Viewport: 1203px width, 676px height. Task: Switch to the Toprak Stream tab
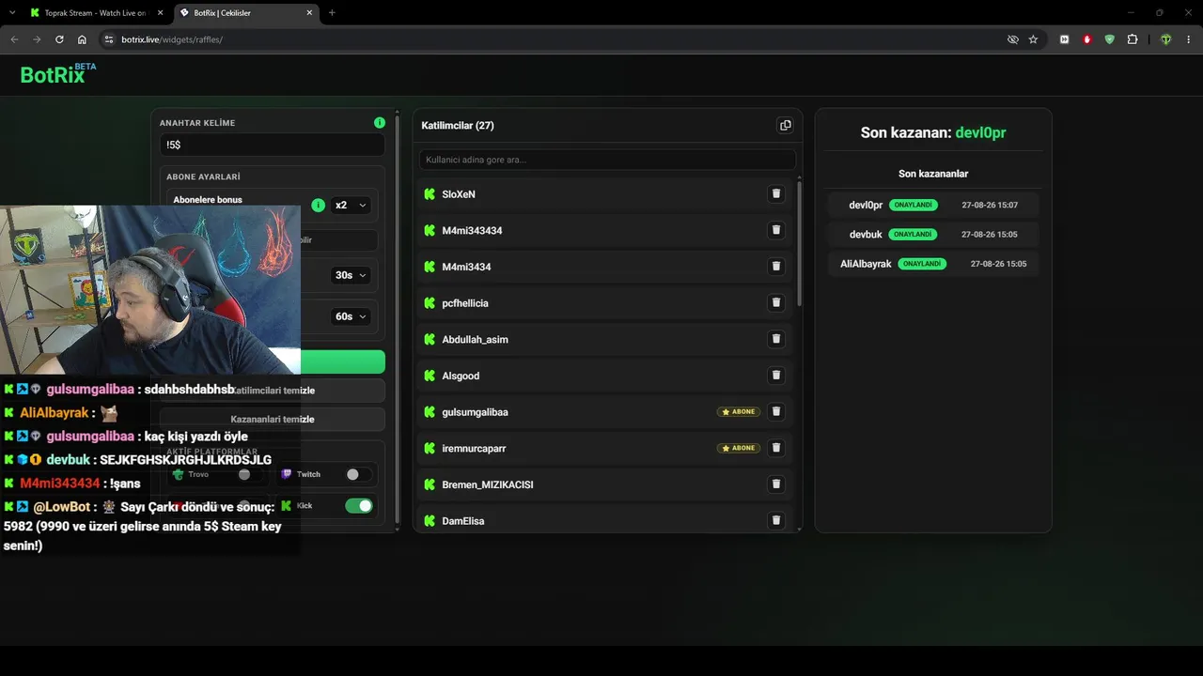(95, 13)
